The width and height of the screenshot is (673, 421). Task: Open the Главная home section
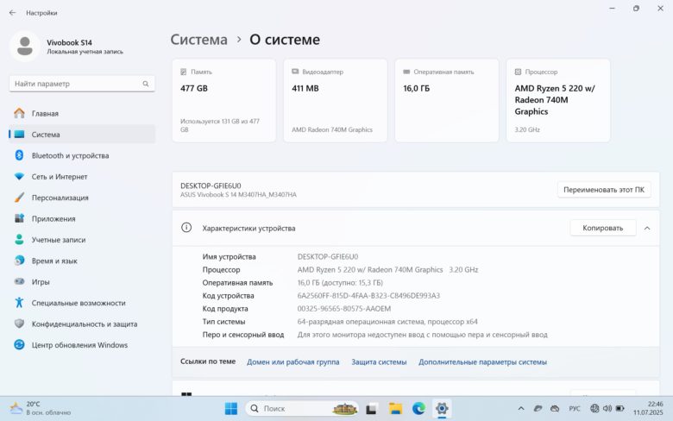point(82,113)
